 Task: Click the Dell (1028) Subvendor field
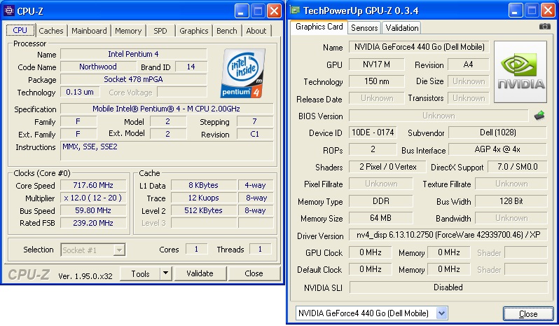tap(497, 133)
